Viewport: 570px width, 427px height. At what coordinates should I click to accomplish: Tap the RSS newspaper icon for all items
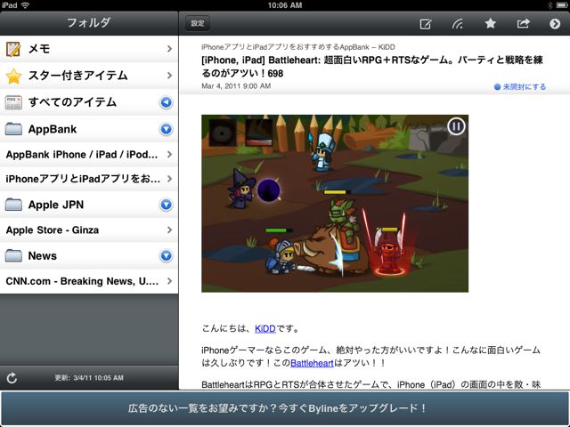[13, 103]
